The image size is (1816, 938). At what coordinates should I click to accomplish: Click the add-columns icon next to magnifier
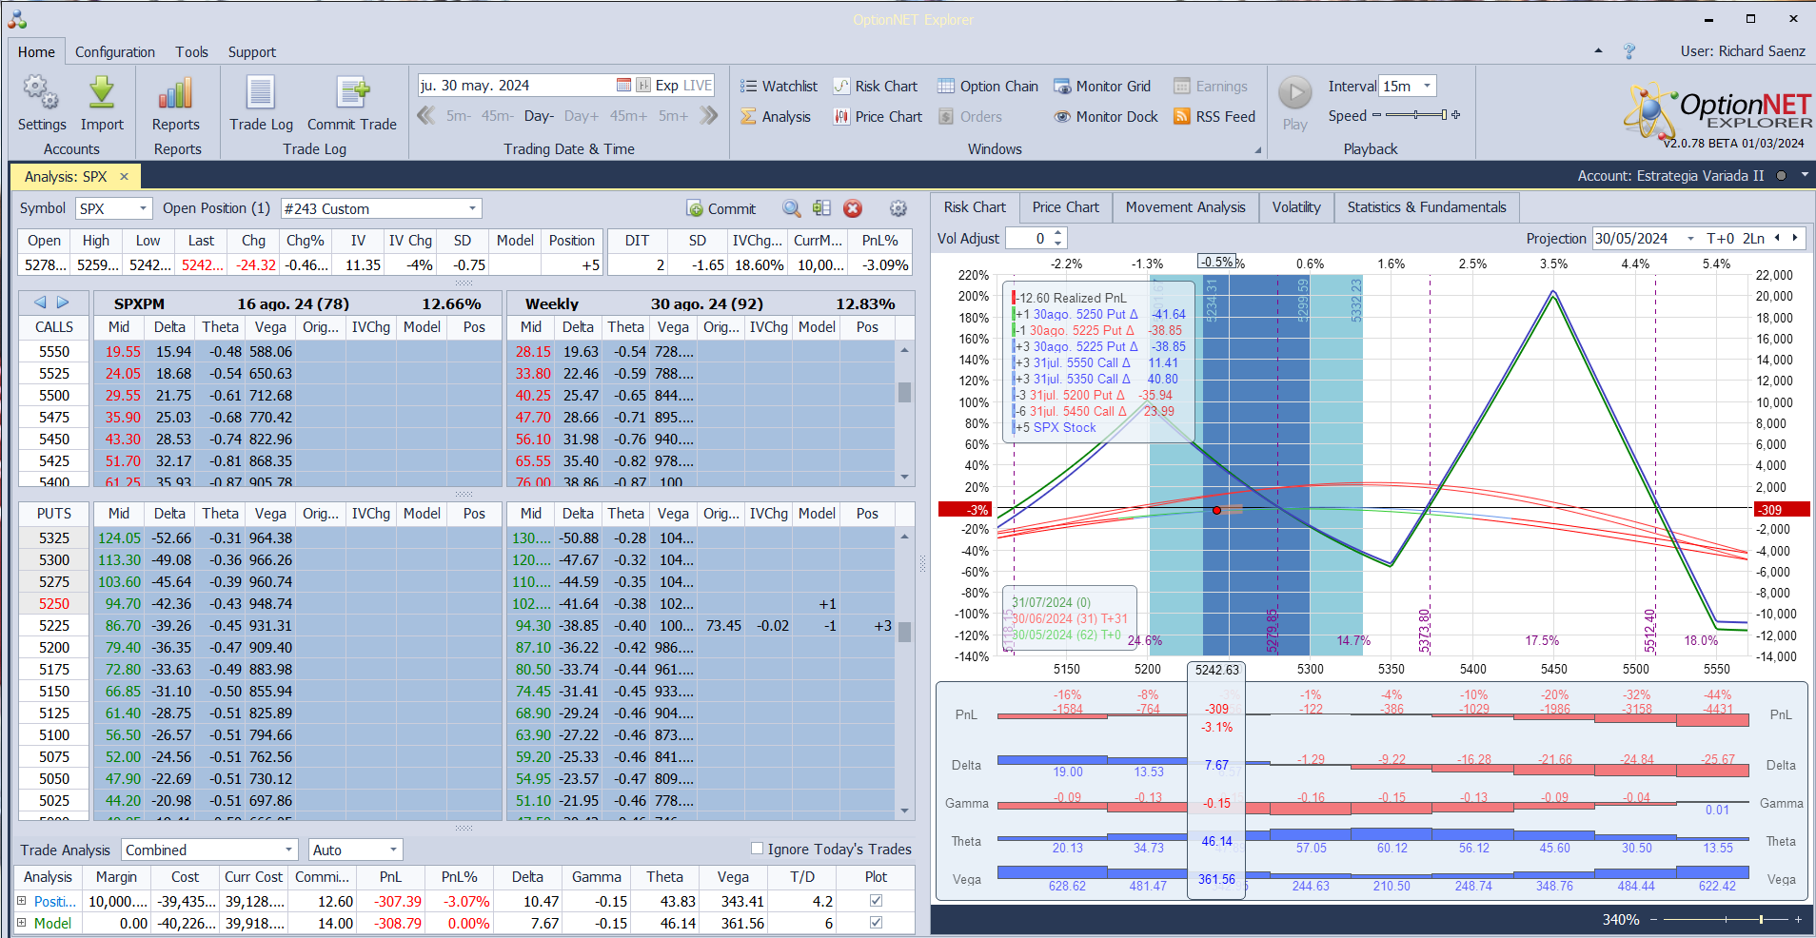[822, 208]
